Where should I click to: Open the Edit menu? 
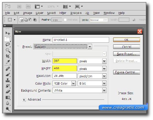pyautogui.click(x=16, y=13)
